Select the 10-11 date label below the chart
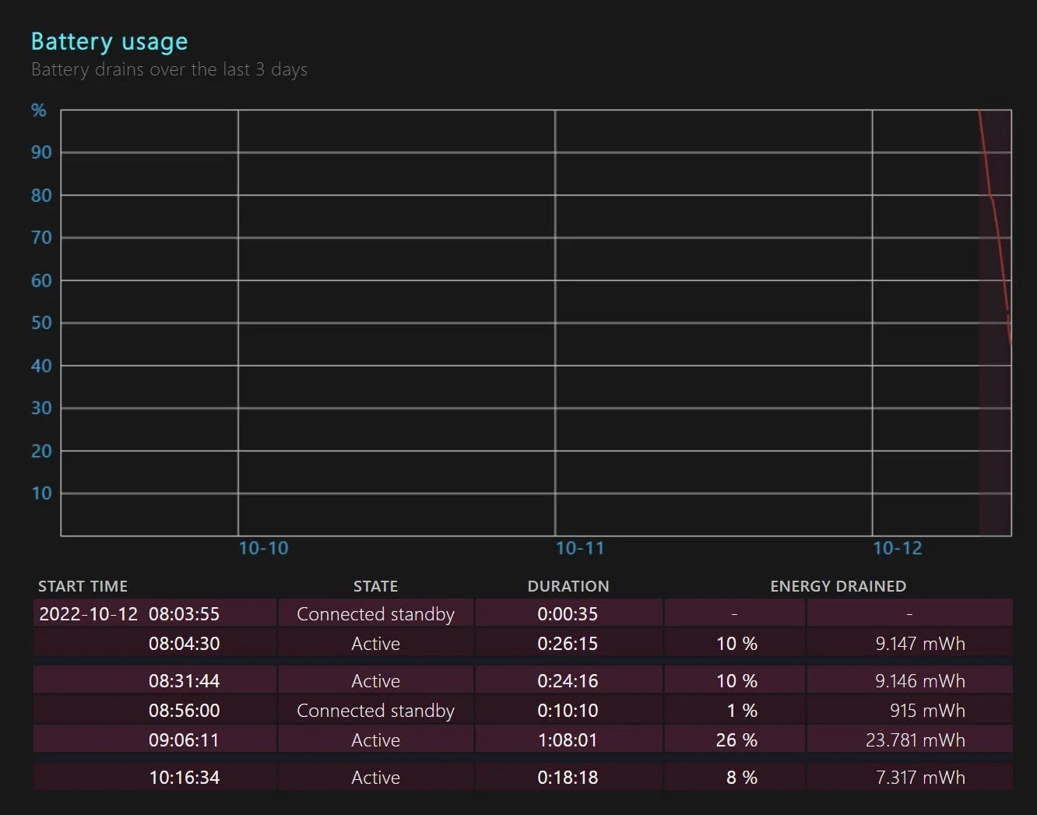This screenshot has width=1037, height=815. (x=579, y=548)
